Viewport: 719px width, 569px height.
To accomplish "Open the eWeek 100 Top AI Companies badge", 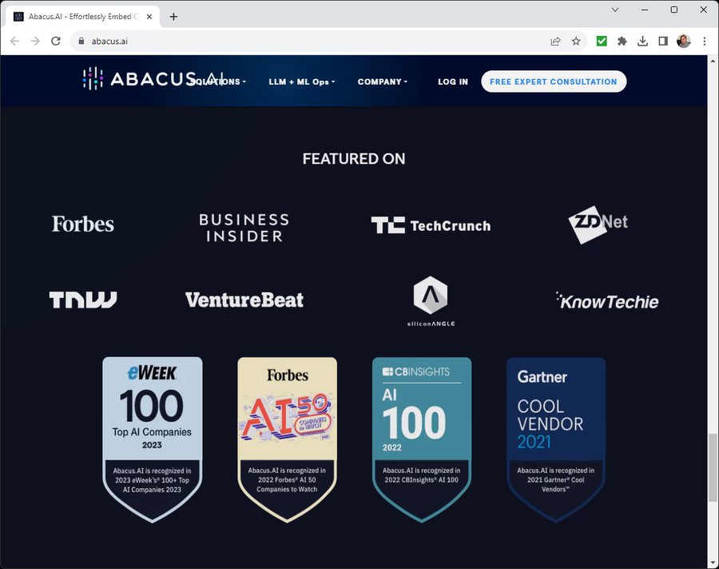I will [x=153, y=440].
